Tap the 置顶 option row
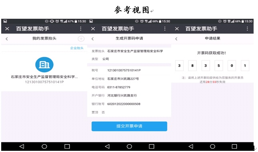Viewport: 258px width, 152px height. [129, 113]
